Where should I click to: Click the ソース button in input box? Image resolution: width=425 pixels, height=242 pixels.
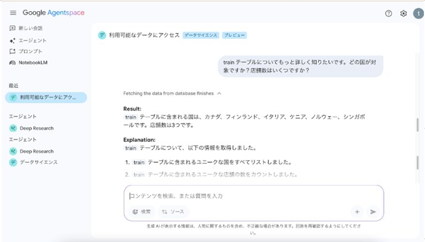point(173,212)
